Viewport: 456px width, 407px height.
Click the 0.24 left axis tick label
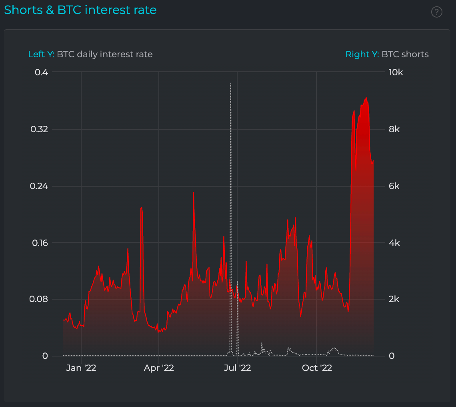[39, 186]
